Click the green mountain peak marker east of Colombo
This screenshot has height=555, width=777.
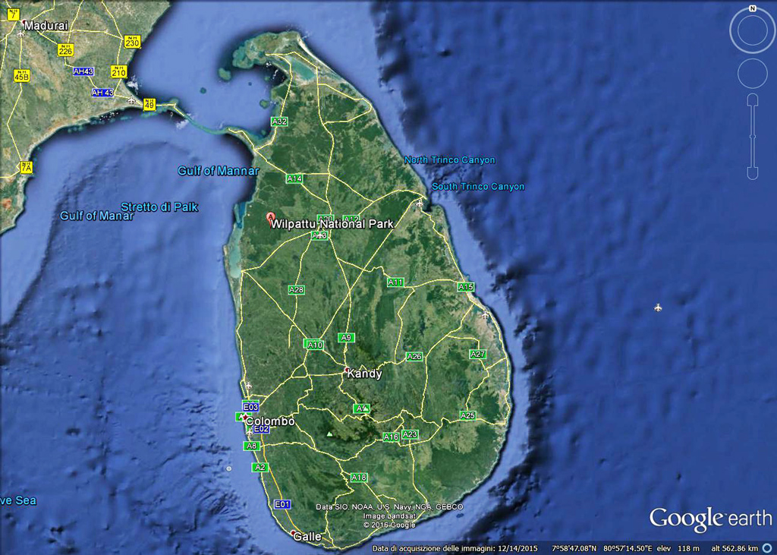(x=329, y=434)
